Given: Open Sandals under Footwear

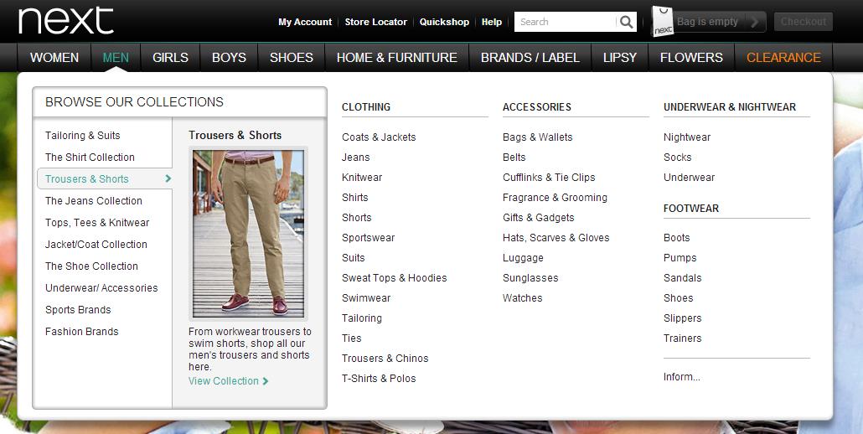Looking at the screenshot, I should coord(683,278).
